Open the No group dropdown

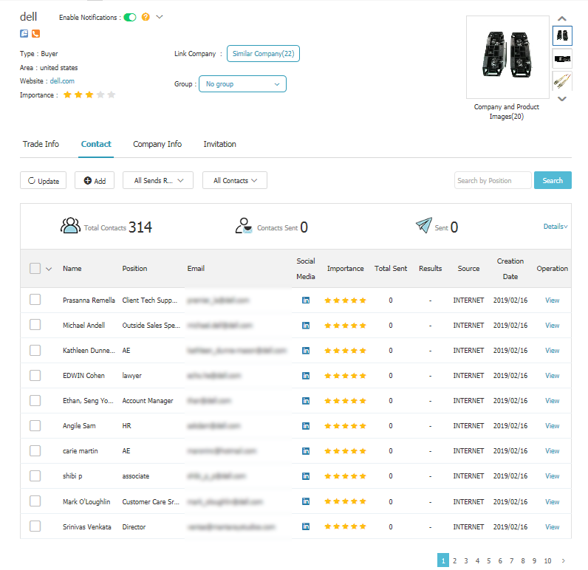click(x=242, y=84)
